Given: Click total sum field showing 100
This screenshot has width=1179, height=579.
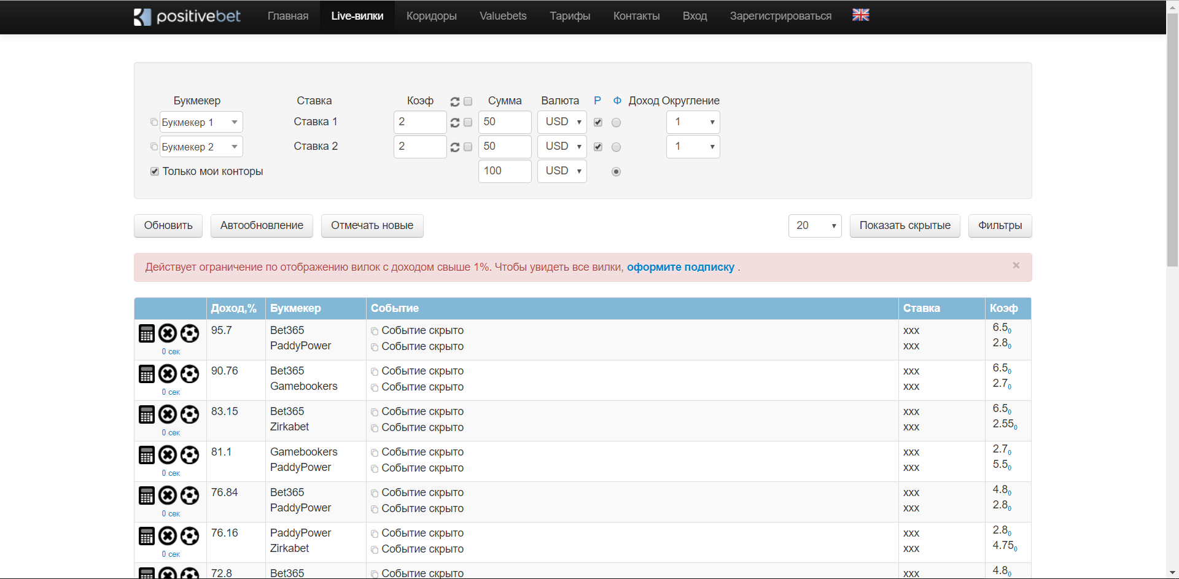Looking at the screenshot, I should point(505,171).
